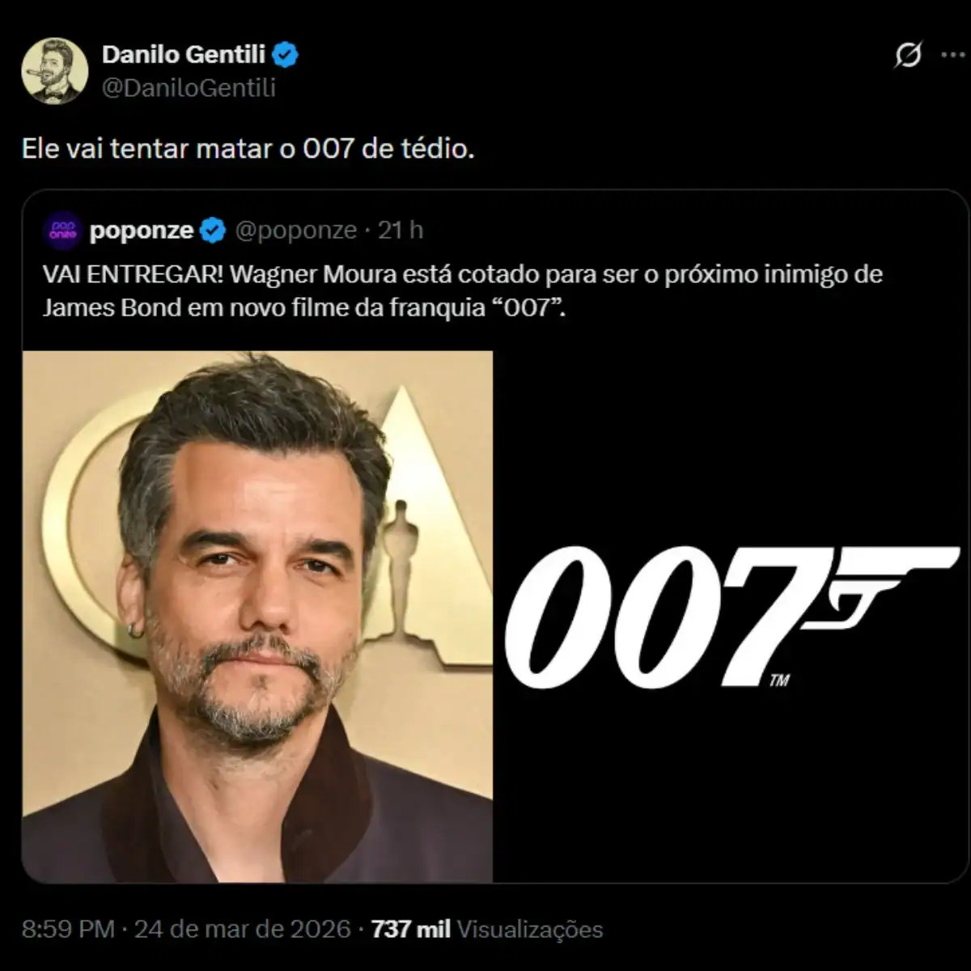The height and width of the screenshot is (971, 971).
Task: Click Danilo Gentili's profile avatar
Action: click(x=54, y=70)
